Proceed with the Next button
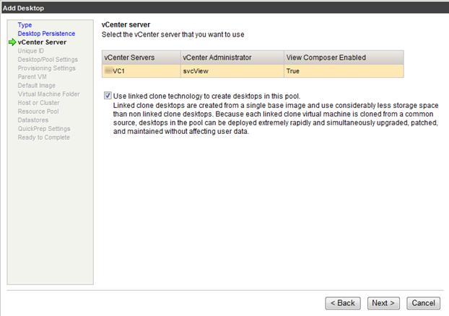 click(x=383, y=303)
